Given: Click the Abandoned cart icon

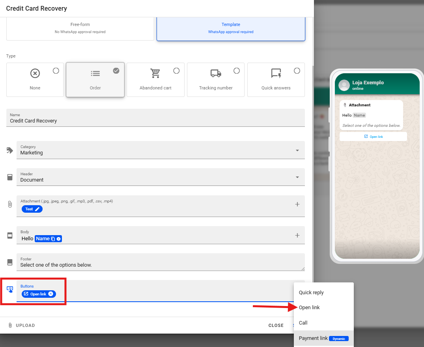Looking at the screenshot, I should coord(155,73).
